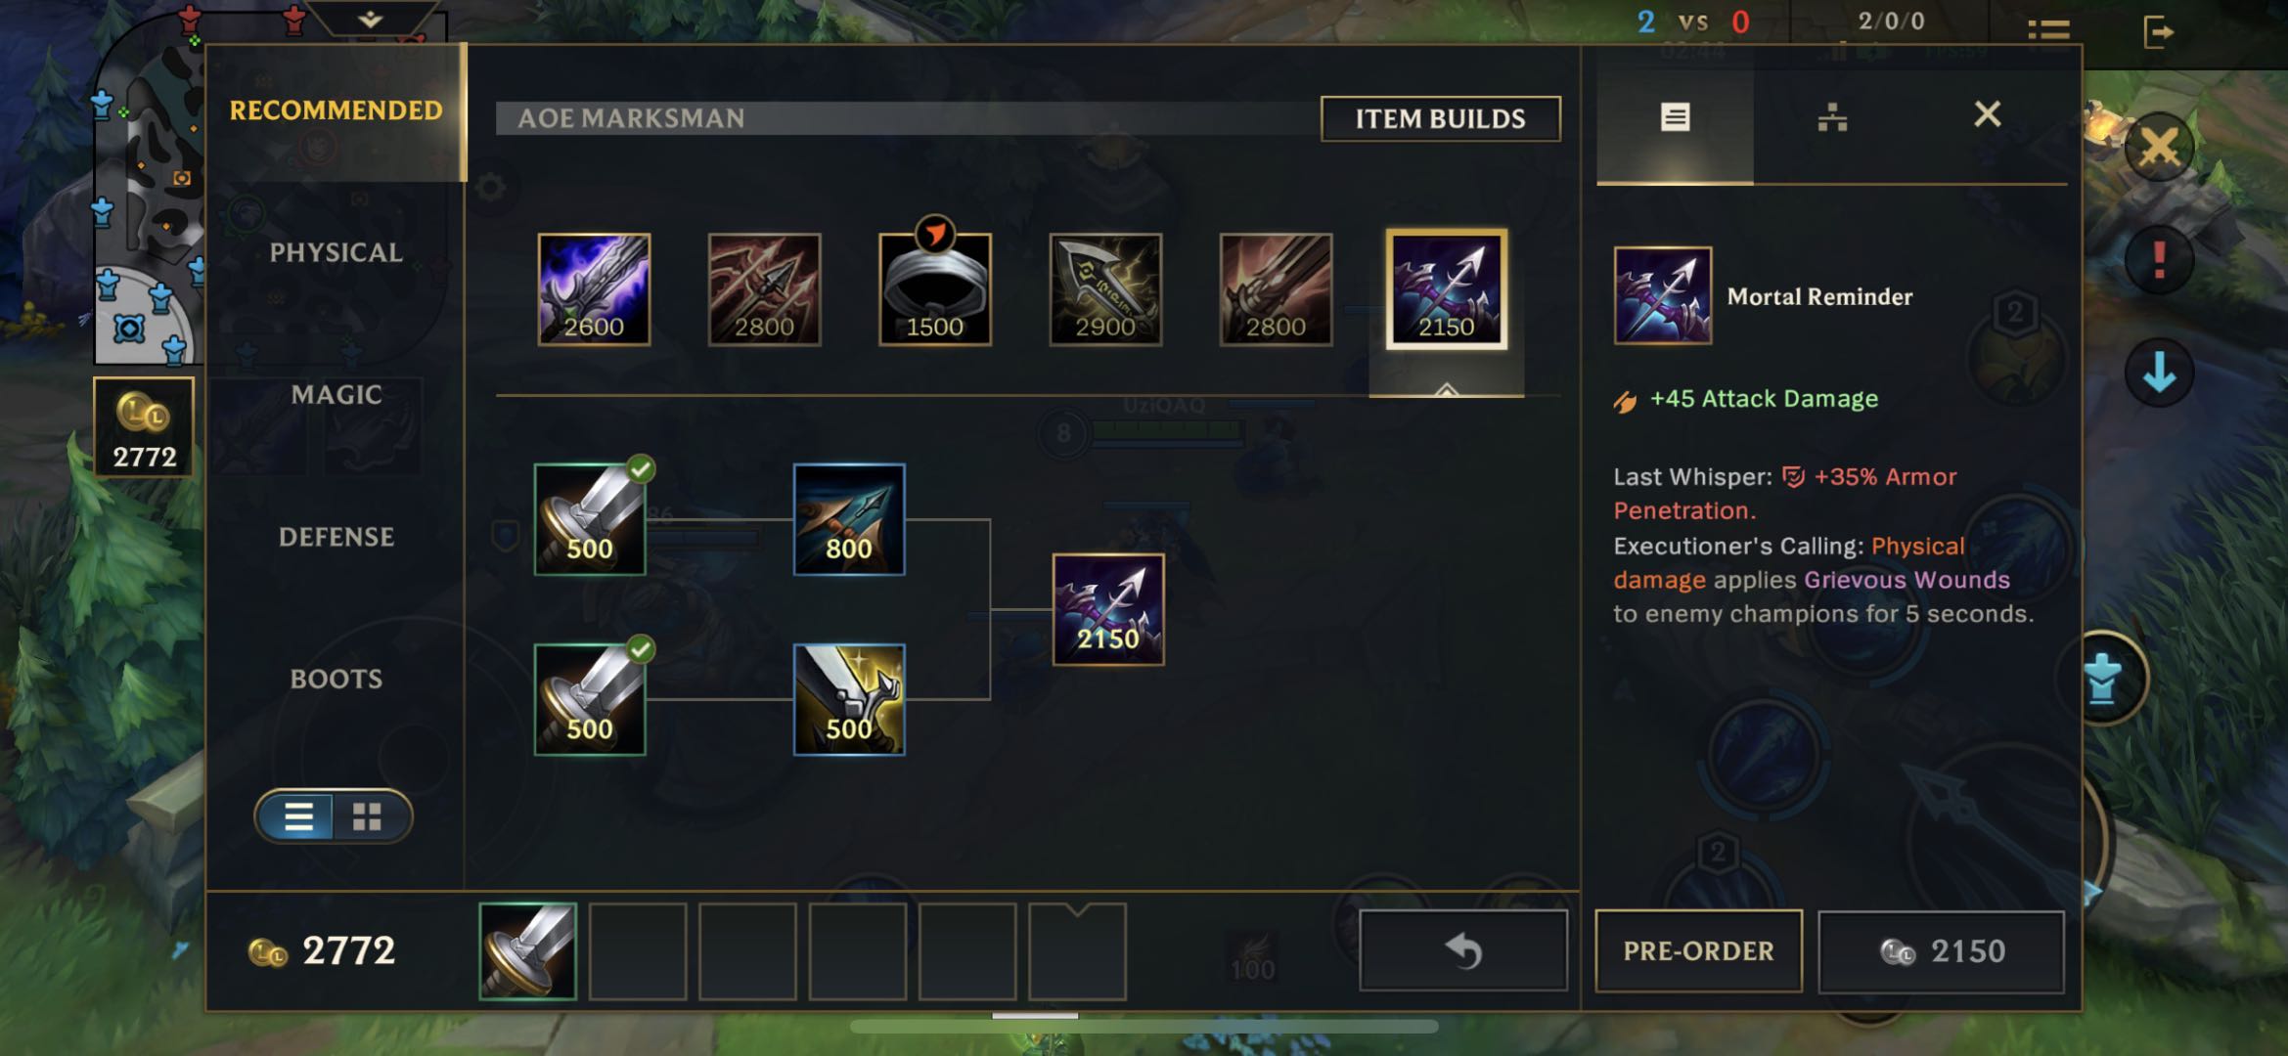Select the 2600 gold purple sword item

coord(594,289)
